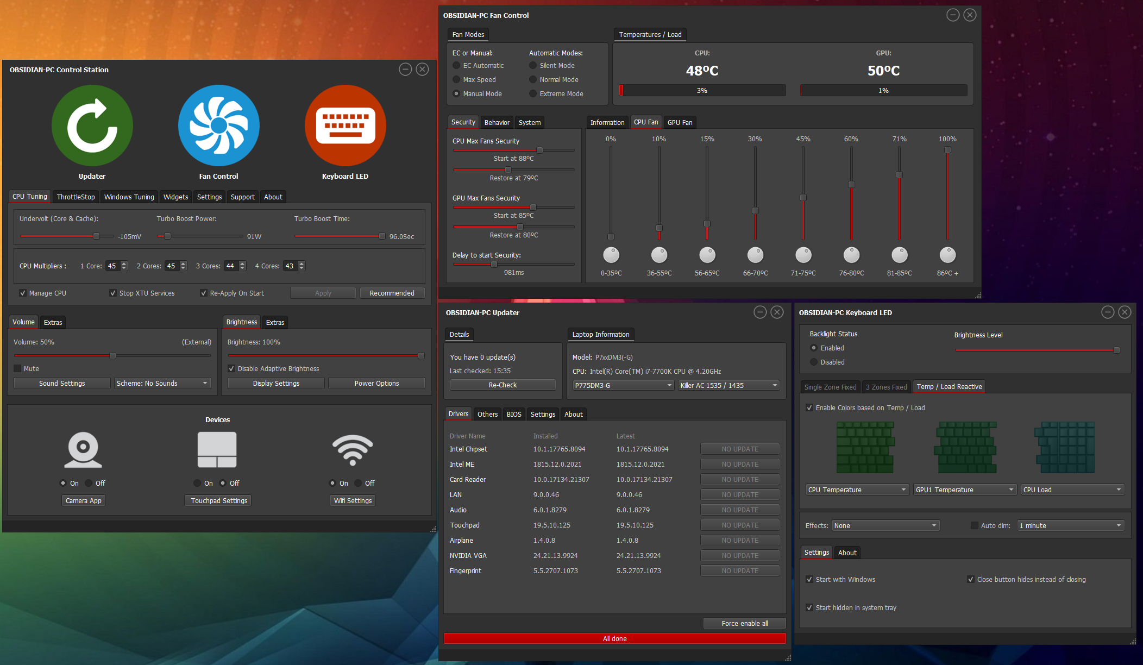Click the 86°C+ fan knob

[x=948, y=255]
